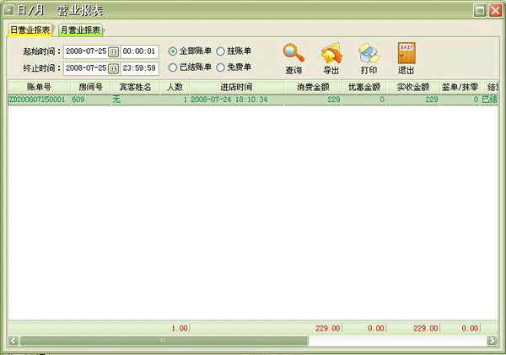Sort by the 消费金额 column header
The height and width of the screenshot is (355, 506).
point(313,87)
